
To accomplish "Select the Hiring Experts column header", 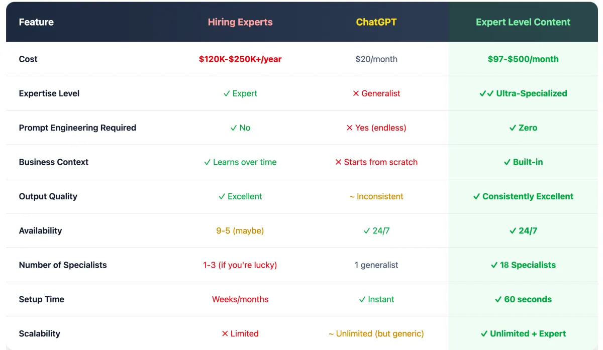I will point(240,22).
